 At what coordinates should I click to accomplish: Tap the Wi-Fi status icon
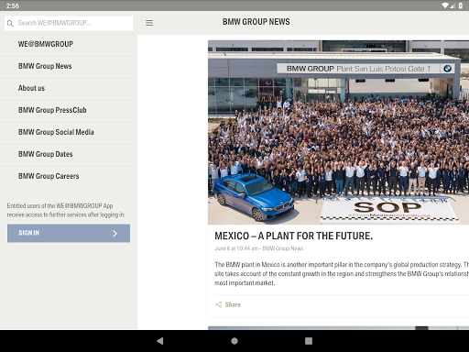(x=446, y=5)
